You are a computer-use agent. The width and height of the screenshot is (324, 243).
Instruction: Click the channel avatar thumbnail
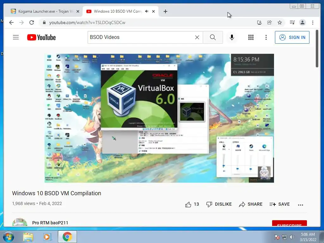[20, 222]
